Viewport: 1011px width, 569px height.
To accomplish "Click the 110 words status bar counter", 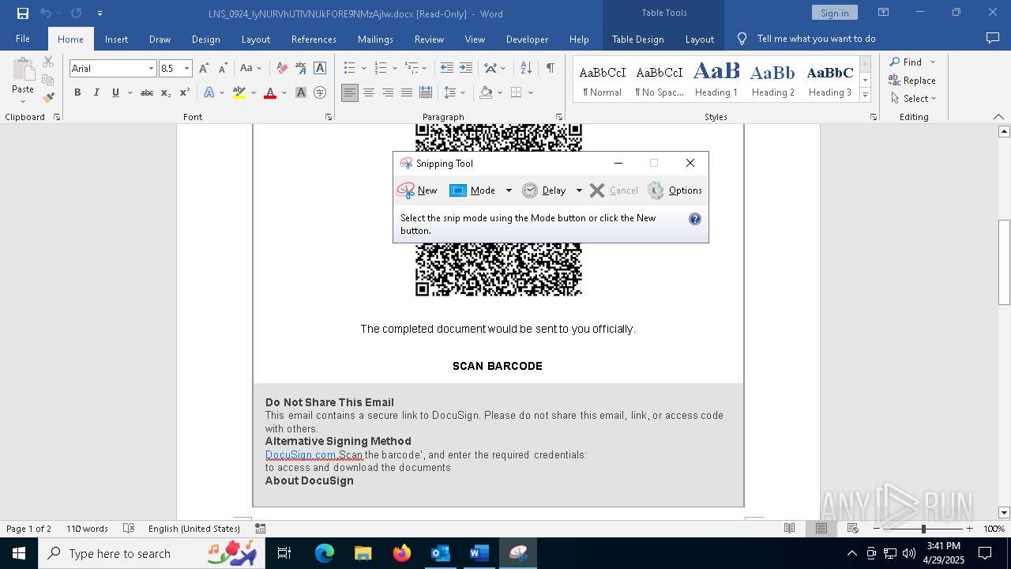I will click(87, 529).
